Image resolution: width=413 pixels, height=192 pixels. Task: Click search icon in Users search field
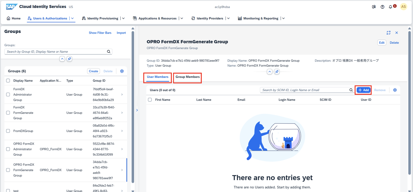(351, 90)
